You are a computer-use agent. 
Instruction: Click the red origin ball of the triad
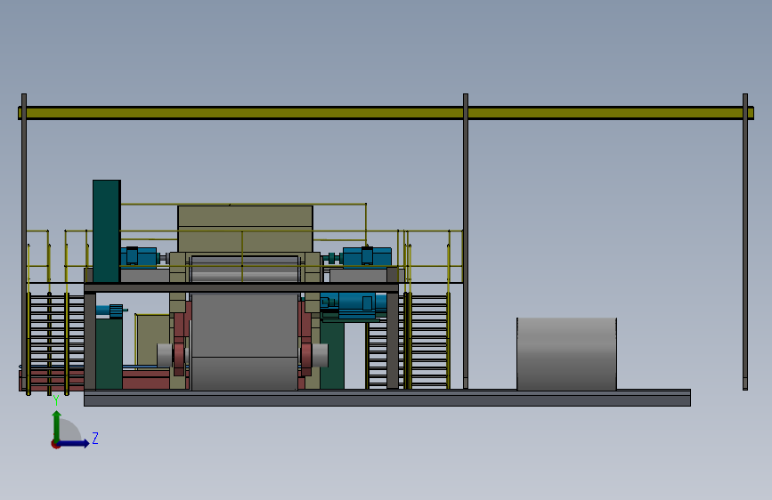click(x=55, y=444)
